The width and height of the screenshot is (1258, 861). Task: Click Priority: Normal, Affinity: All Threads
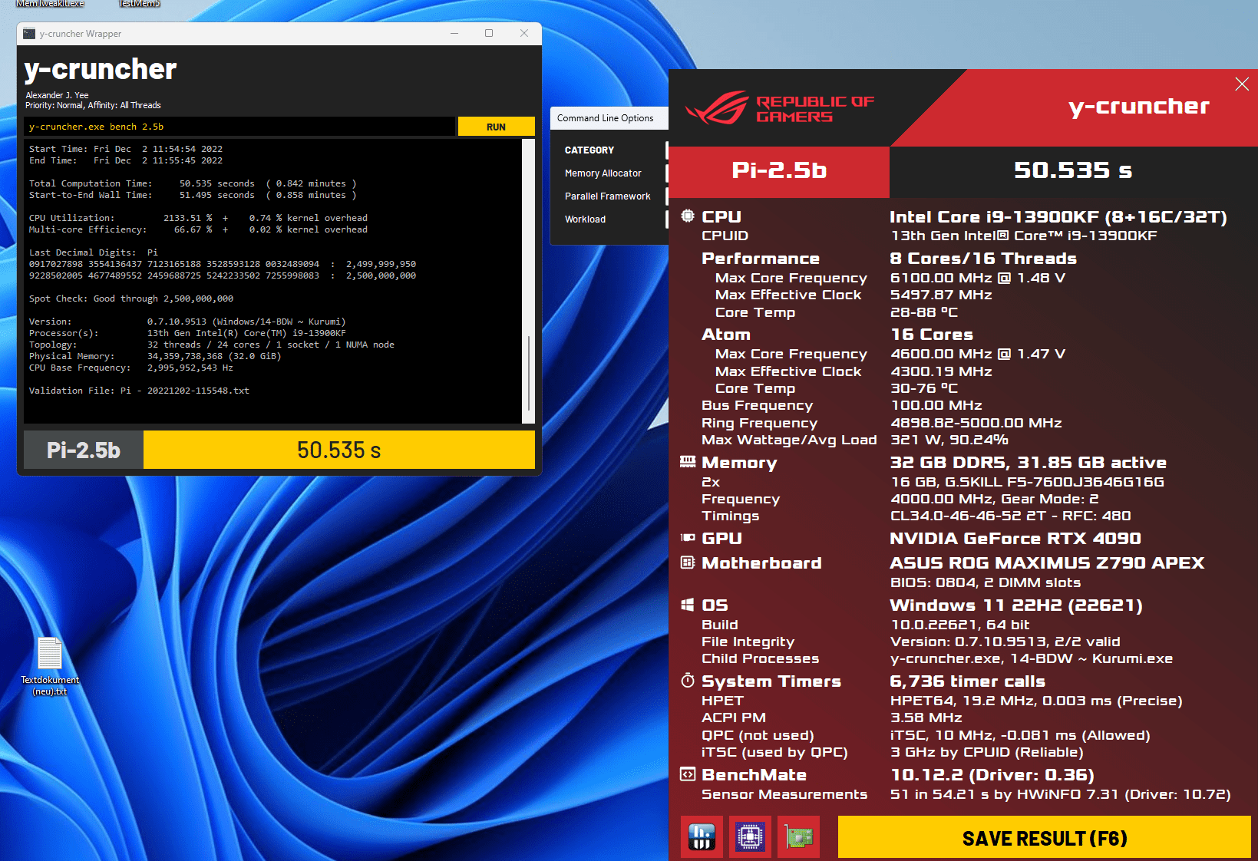(93, 106)
